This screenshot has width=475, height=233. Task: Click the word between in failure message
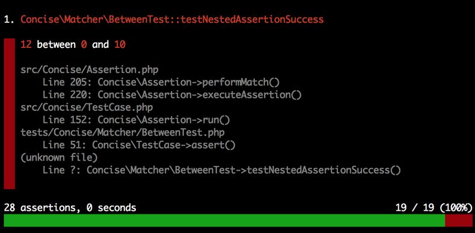(x=57, y=45)
